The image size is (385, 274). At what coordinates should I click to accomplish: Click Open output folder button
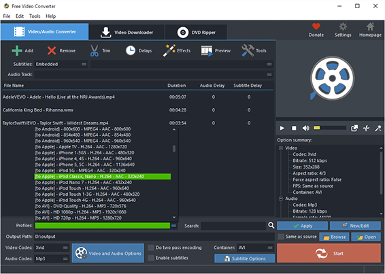pos(366,237)
